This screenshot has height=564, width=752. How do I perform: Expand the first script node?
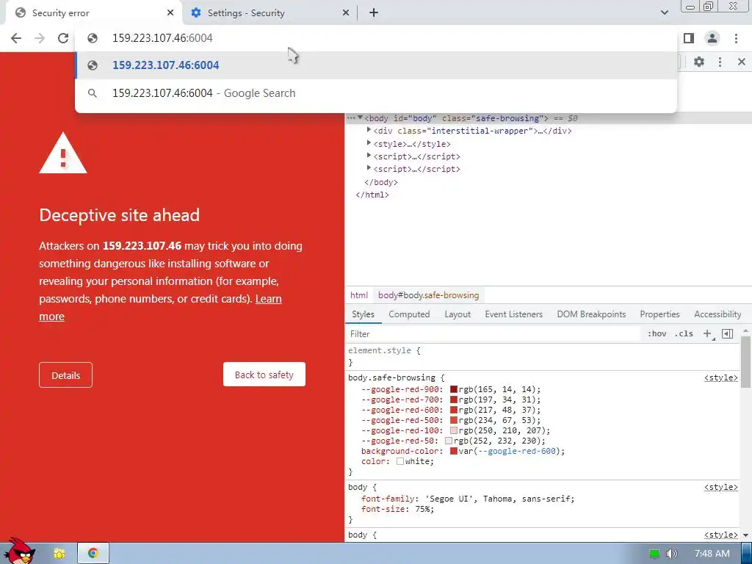click(x=369, y=156)
